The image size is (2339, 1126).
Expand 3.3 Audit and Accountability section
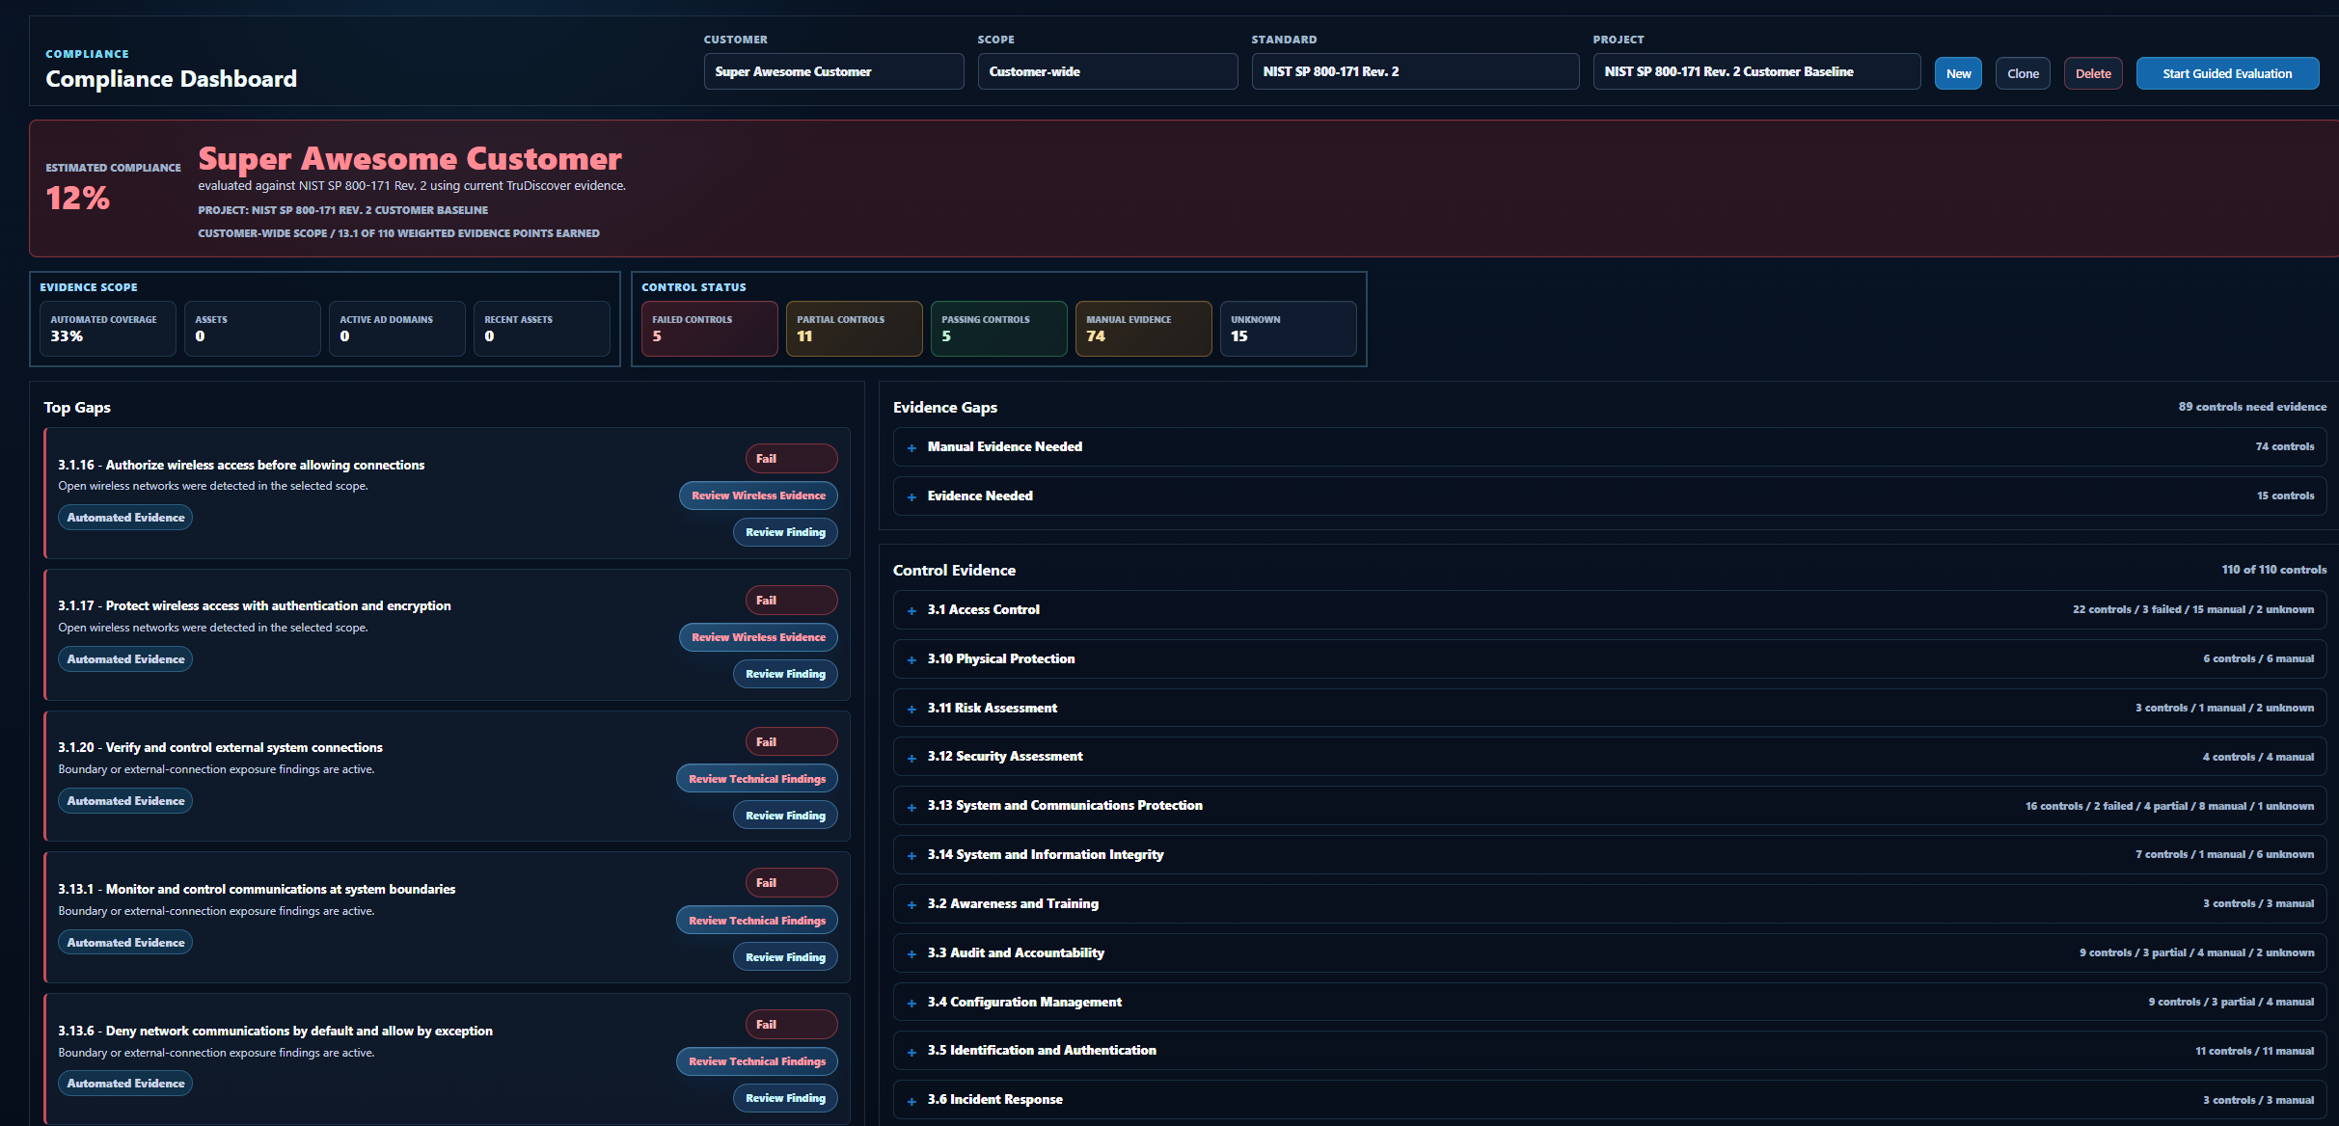1610,952
